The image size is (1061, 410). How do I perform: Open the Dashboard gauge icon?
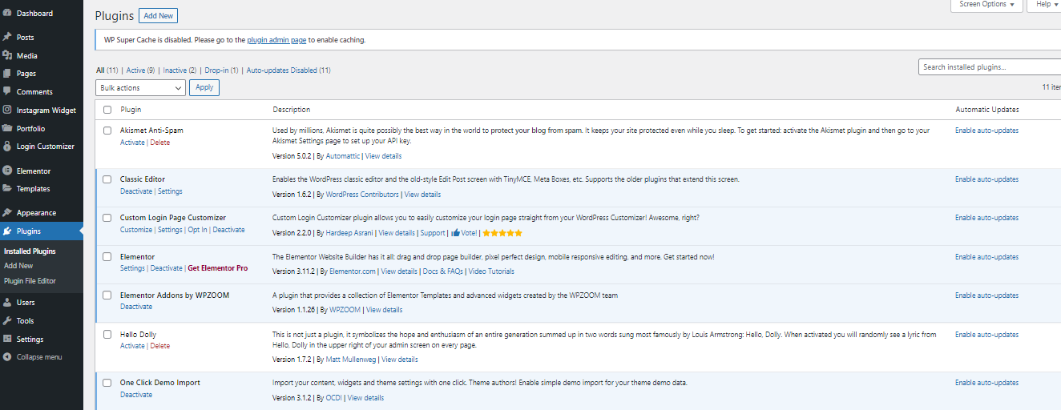(x=7, y=13)
